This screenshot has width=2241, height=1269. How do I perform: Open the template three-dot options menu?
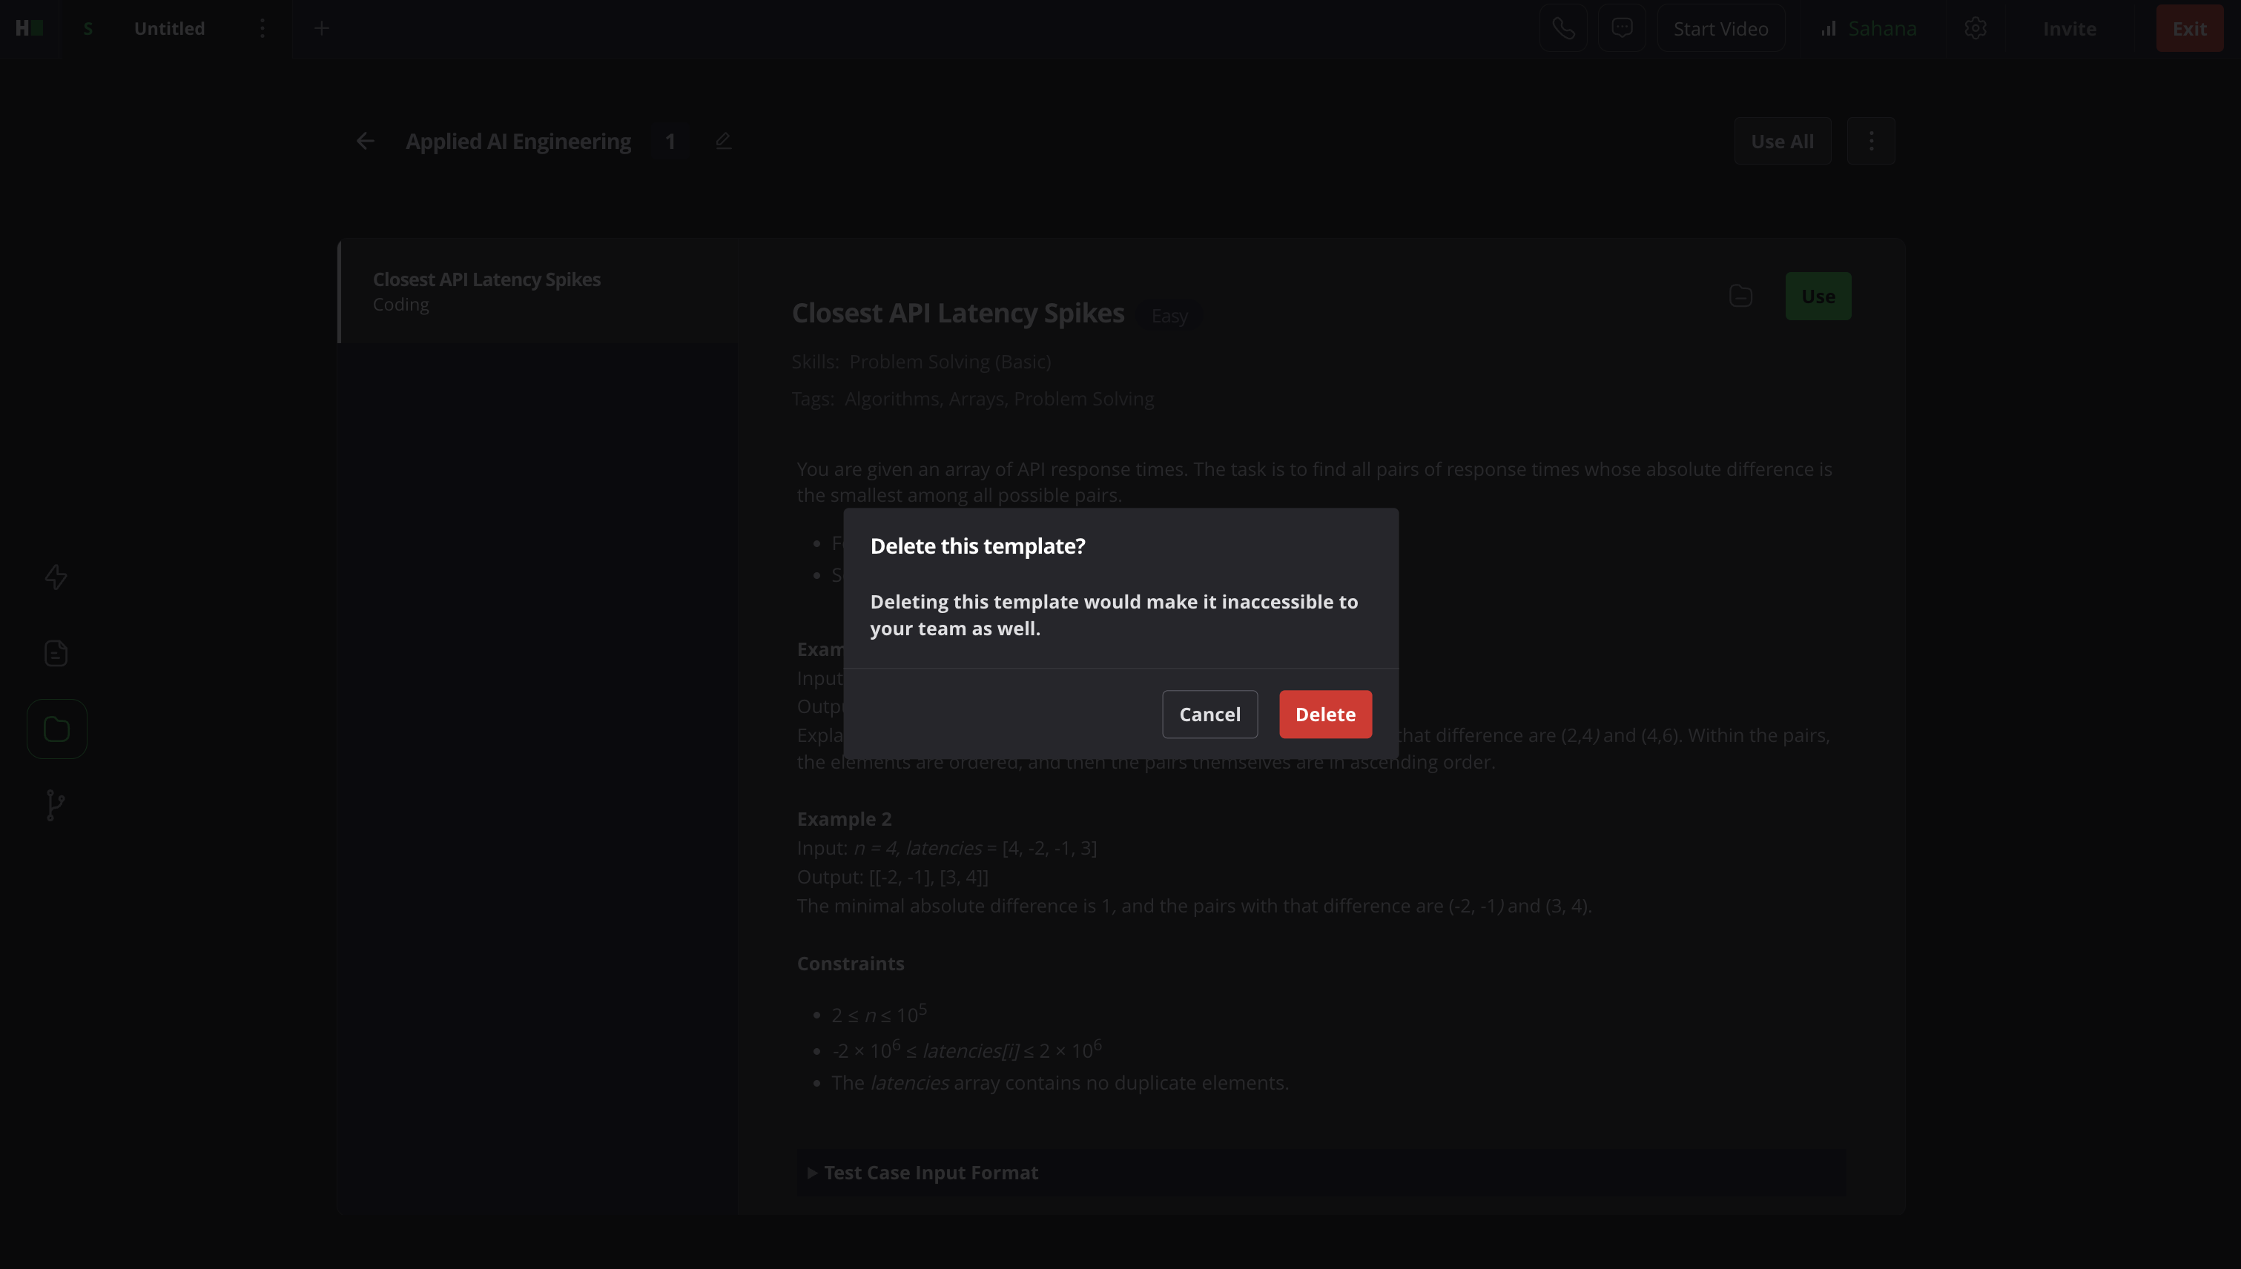point(1870,141)
